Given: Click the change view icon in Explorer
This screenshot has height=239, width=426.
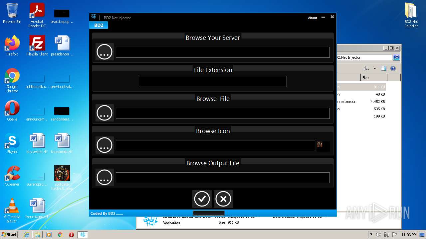Looking at the screenshot, I should [x=367, y=68].
